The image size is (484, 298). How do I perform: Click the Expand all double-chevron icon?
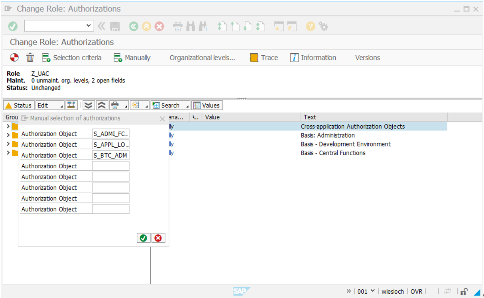point(89,105)
